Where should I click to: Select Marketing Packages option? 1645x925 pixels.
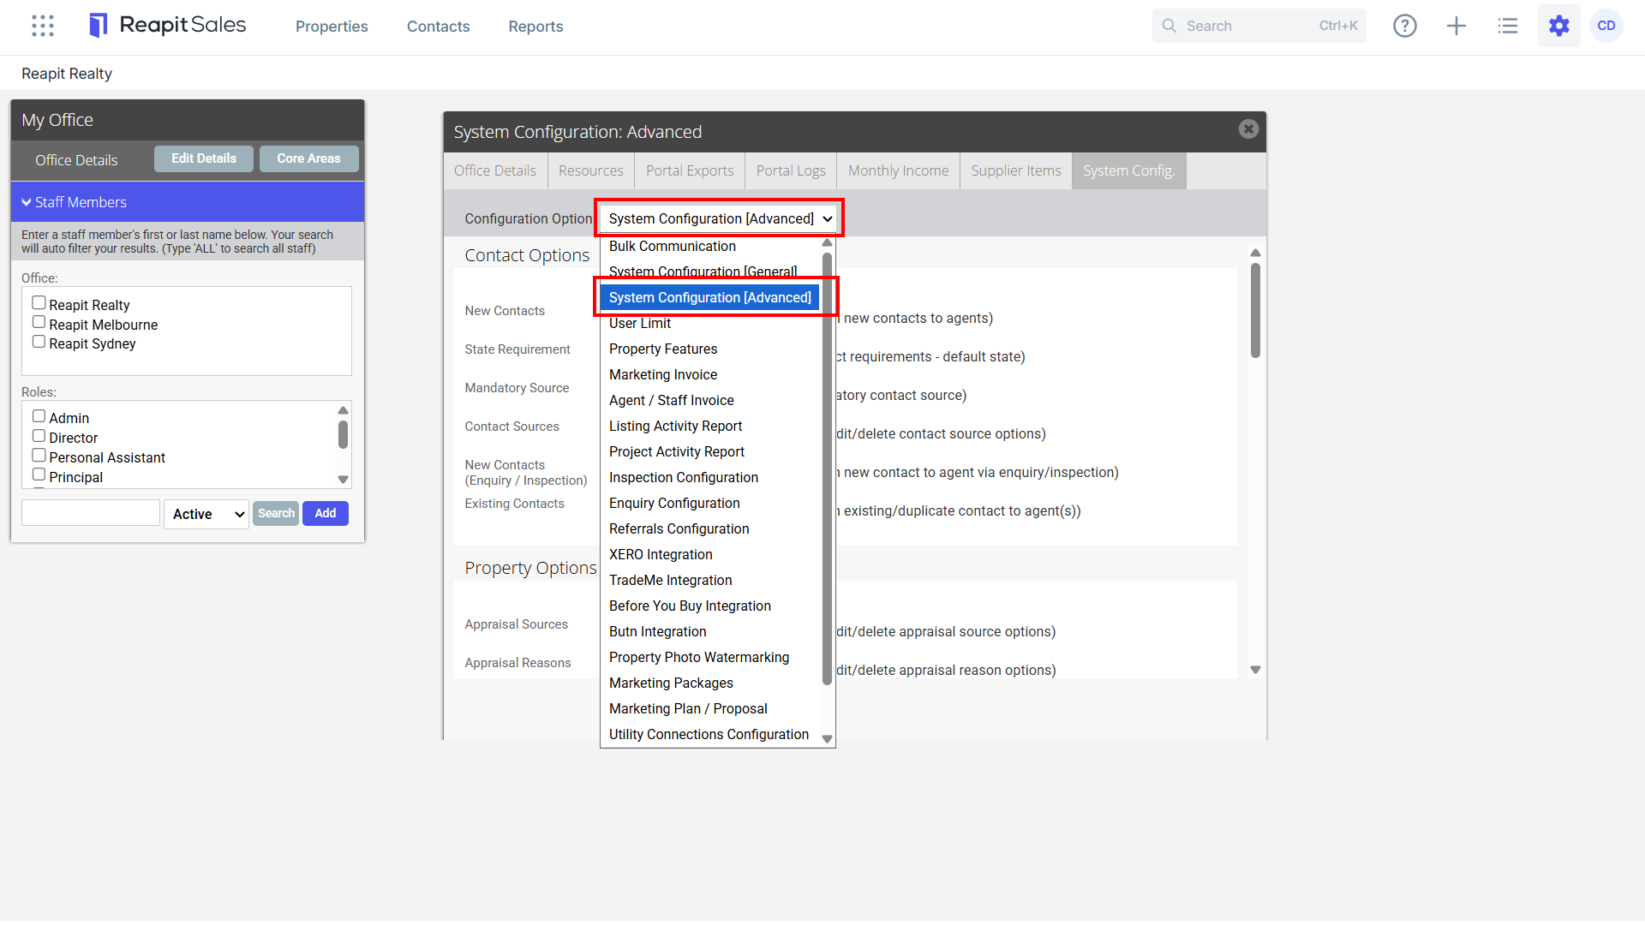pos(710,683)
